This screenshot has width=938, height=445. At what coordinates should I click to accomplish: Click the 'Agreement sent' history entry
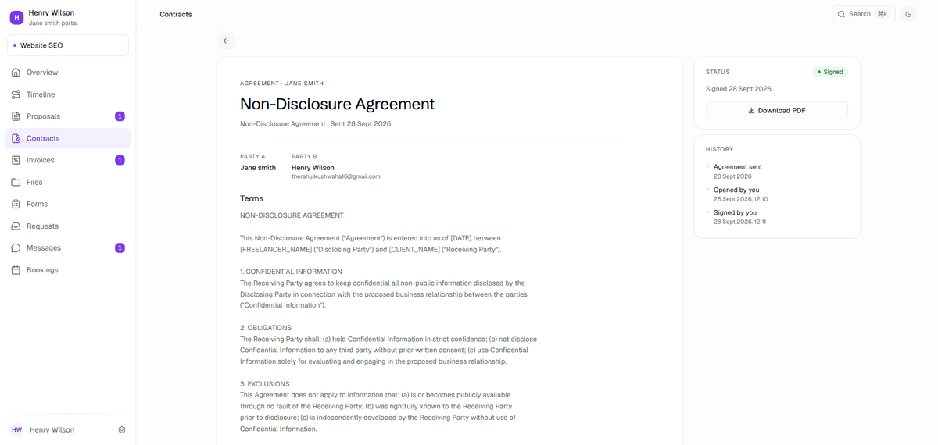coord(738,171)
